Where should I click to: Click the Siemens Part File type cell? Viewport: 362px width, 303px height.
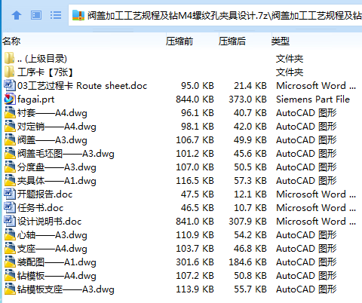click(313, 99)
